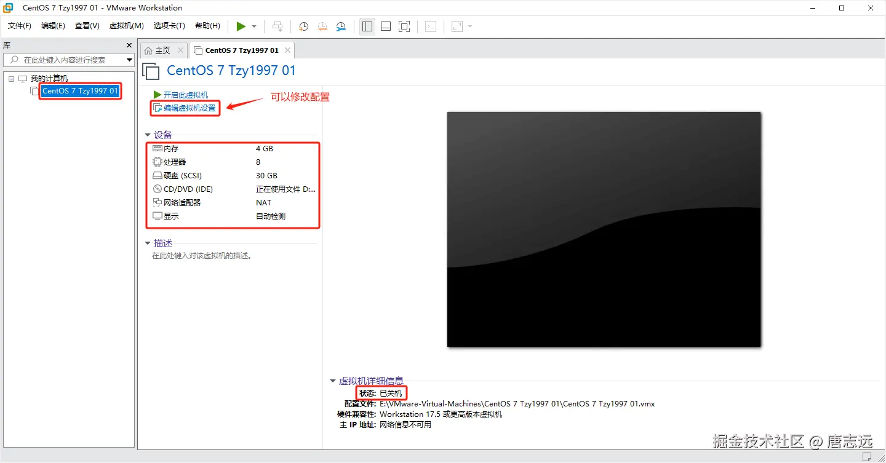
Task: Click the configuration file path text
Action: 517,404
